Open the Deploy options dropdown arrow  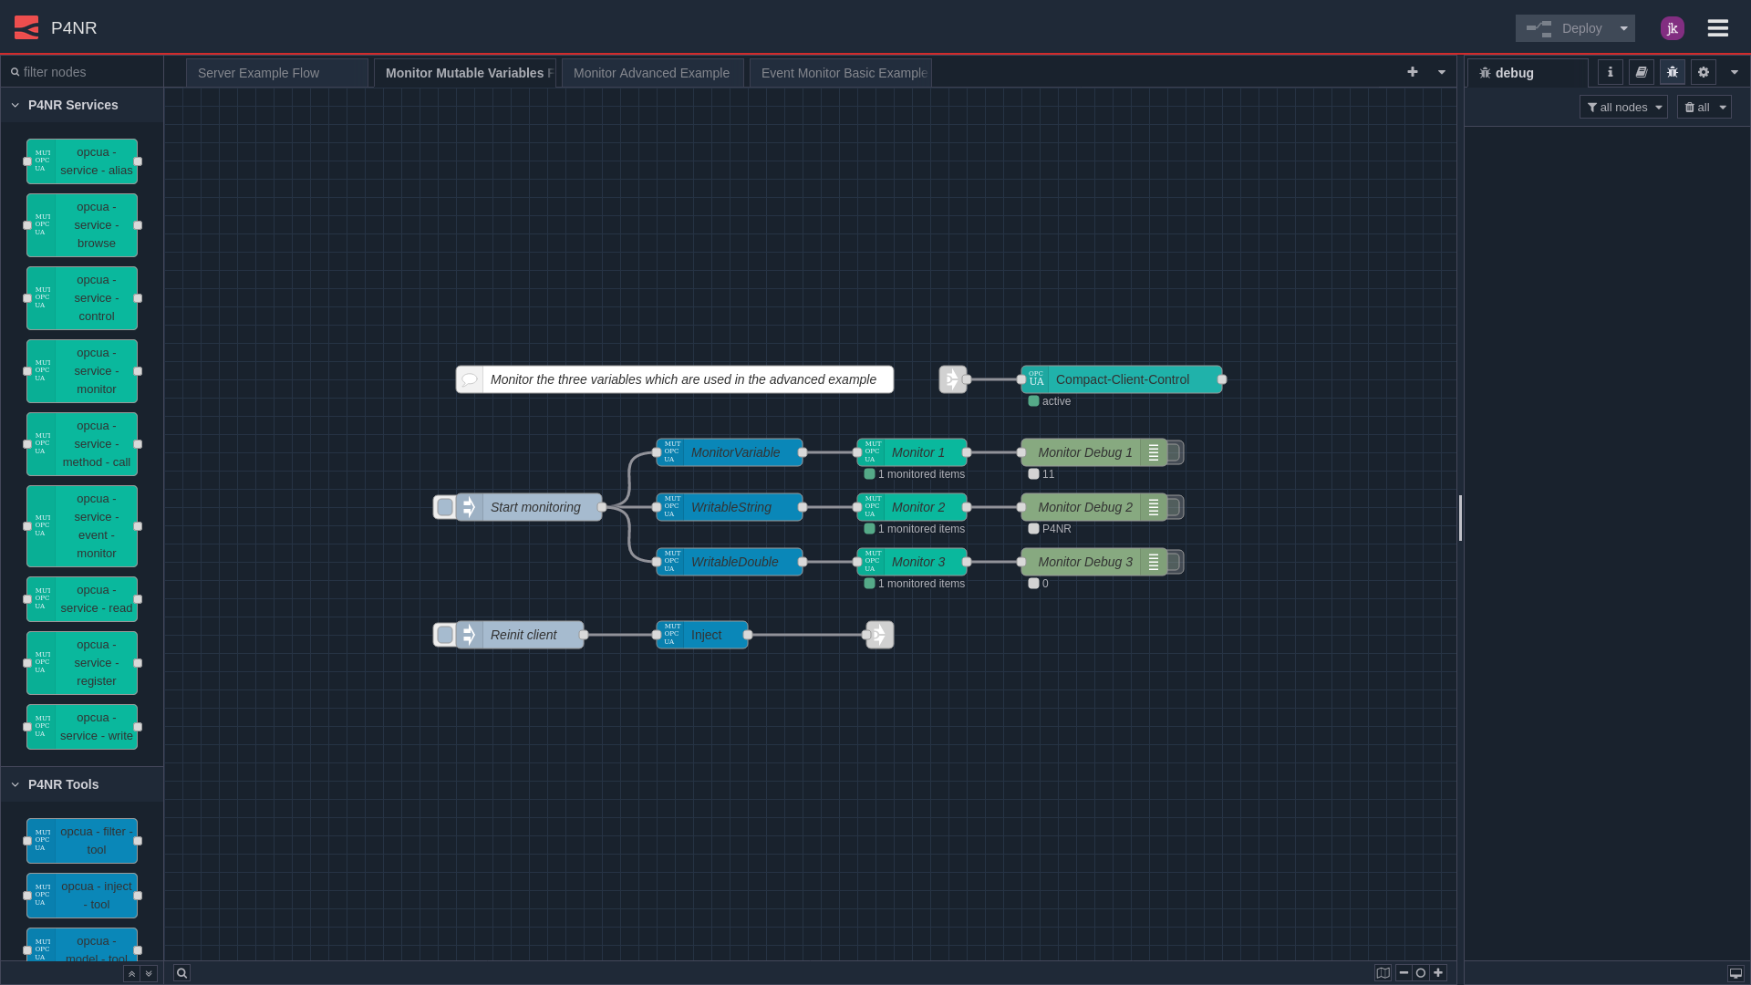click(x=1624, y=28)
